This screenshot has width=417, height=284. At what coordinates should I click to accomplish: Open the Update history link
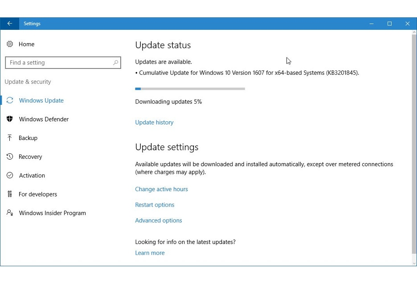coord(154,122)
